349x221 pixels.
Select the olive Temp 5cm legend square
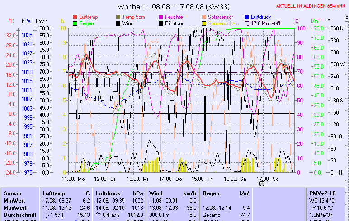[118, 17]
